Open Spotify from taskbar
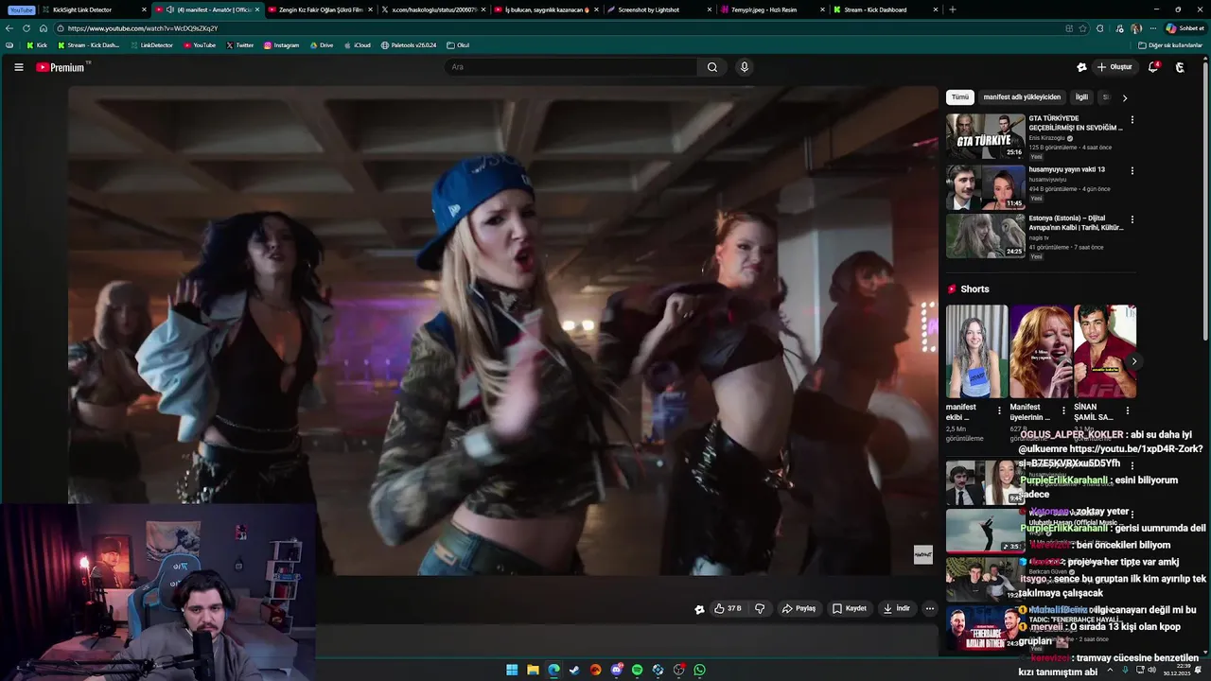The image size is (1211, 681). [x=637, y=670]
